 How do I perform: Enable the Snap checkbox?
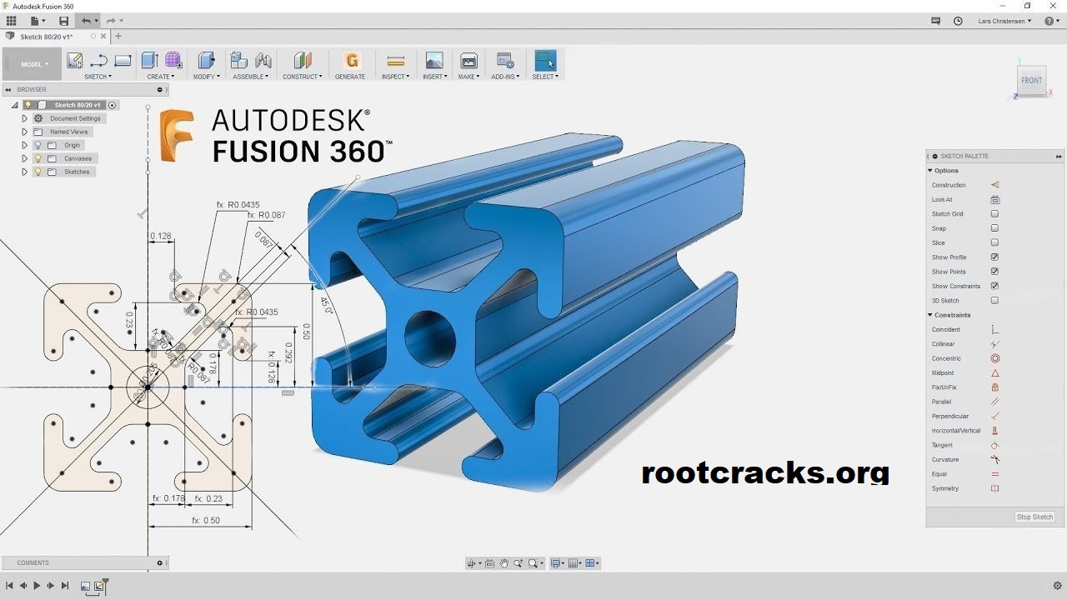coord(994,228)
